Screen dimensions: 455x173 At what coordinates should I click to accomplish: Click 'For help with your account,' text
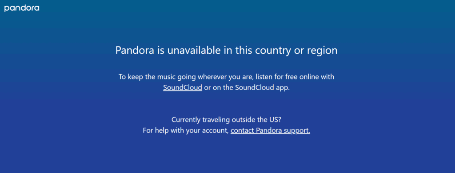186,130
